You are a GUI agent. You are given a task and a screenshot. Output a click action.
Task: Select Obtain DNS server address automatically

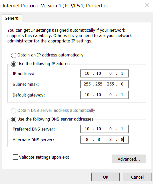[x=14, y=111]
